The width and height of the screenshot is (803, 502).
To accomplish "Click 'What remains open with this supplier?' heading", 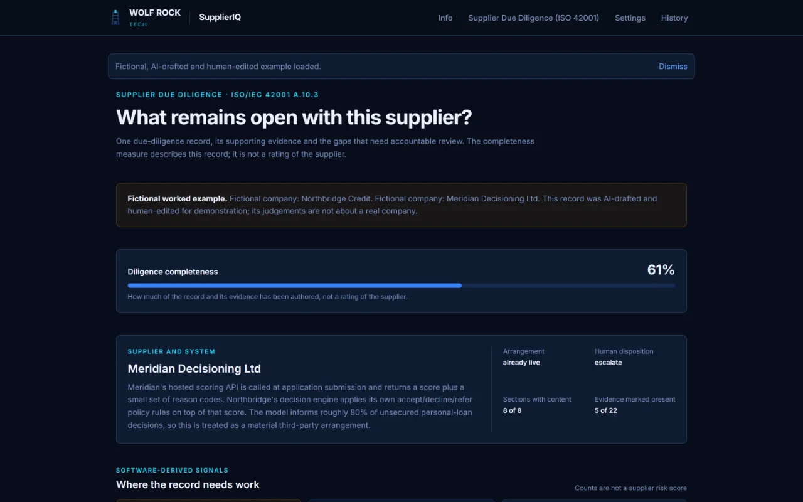I will [294, 117].
